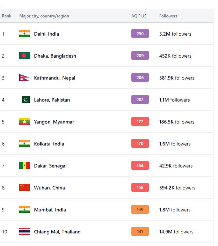Click the purple 250 AQI badge
Viewport: 218px width, 246px height.
[140, 34]
